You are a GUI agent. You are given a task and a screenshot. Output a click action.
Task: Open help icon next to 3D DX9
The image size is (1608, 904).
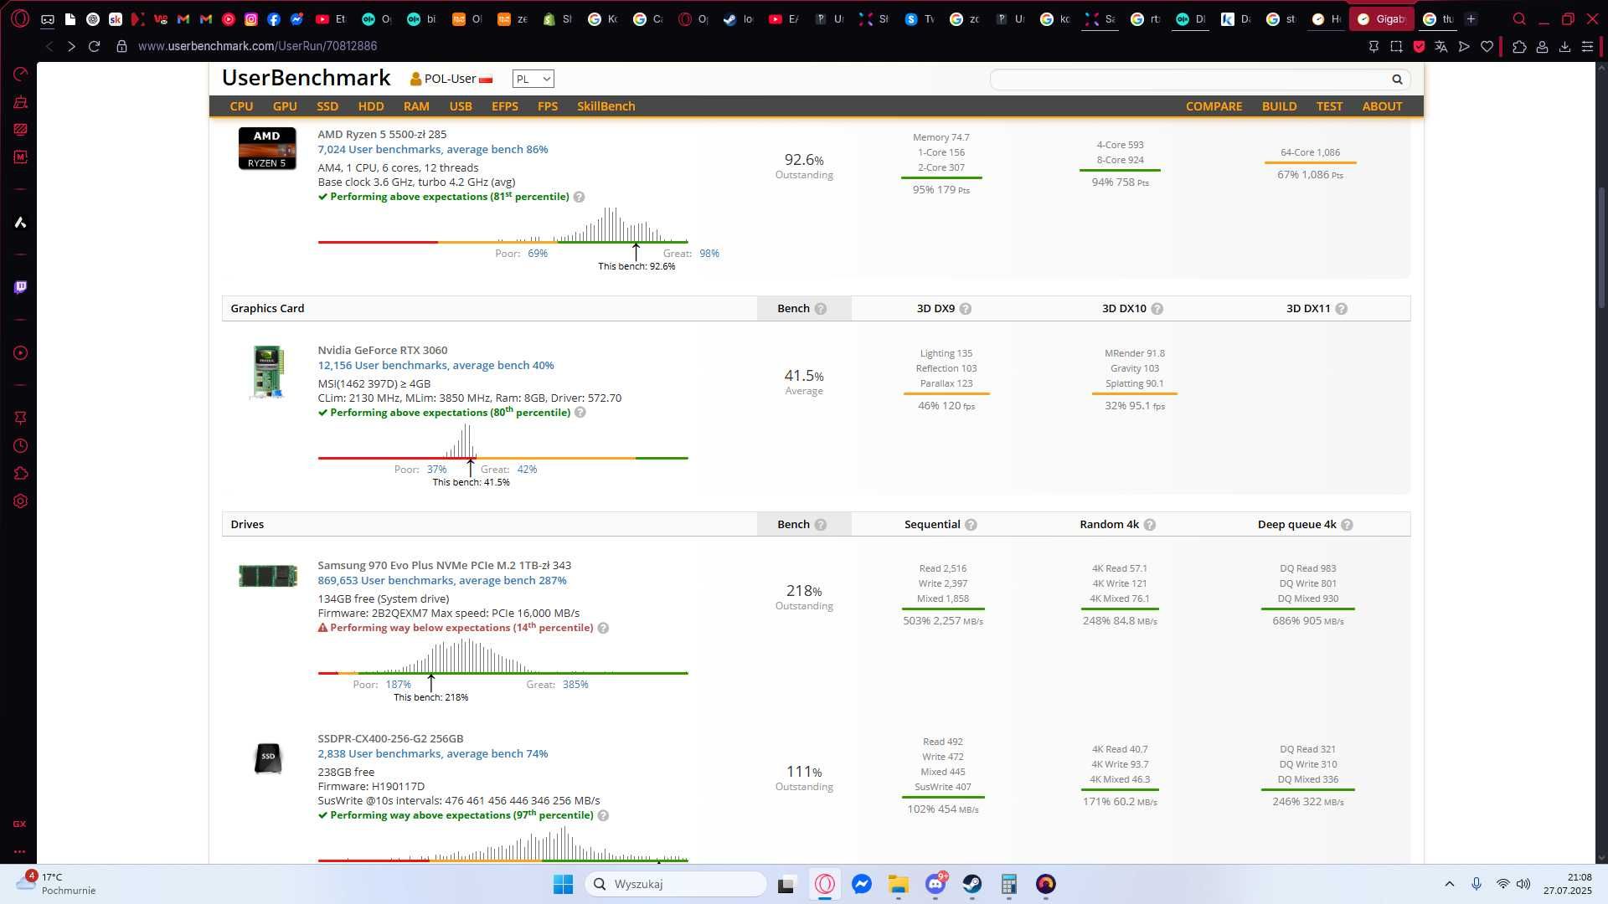click(966, 309)
